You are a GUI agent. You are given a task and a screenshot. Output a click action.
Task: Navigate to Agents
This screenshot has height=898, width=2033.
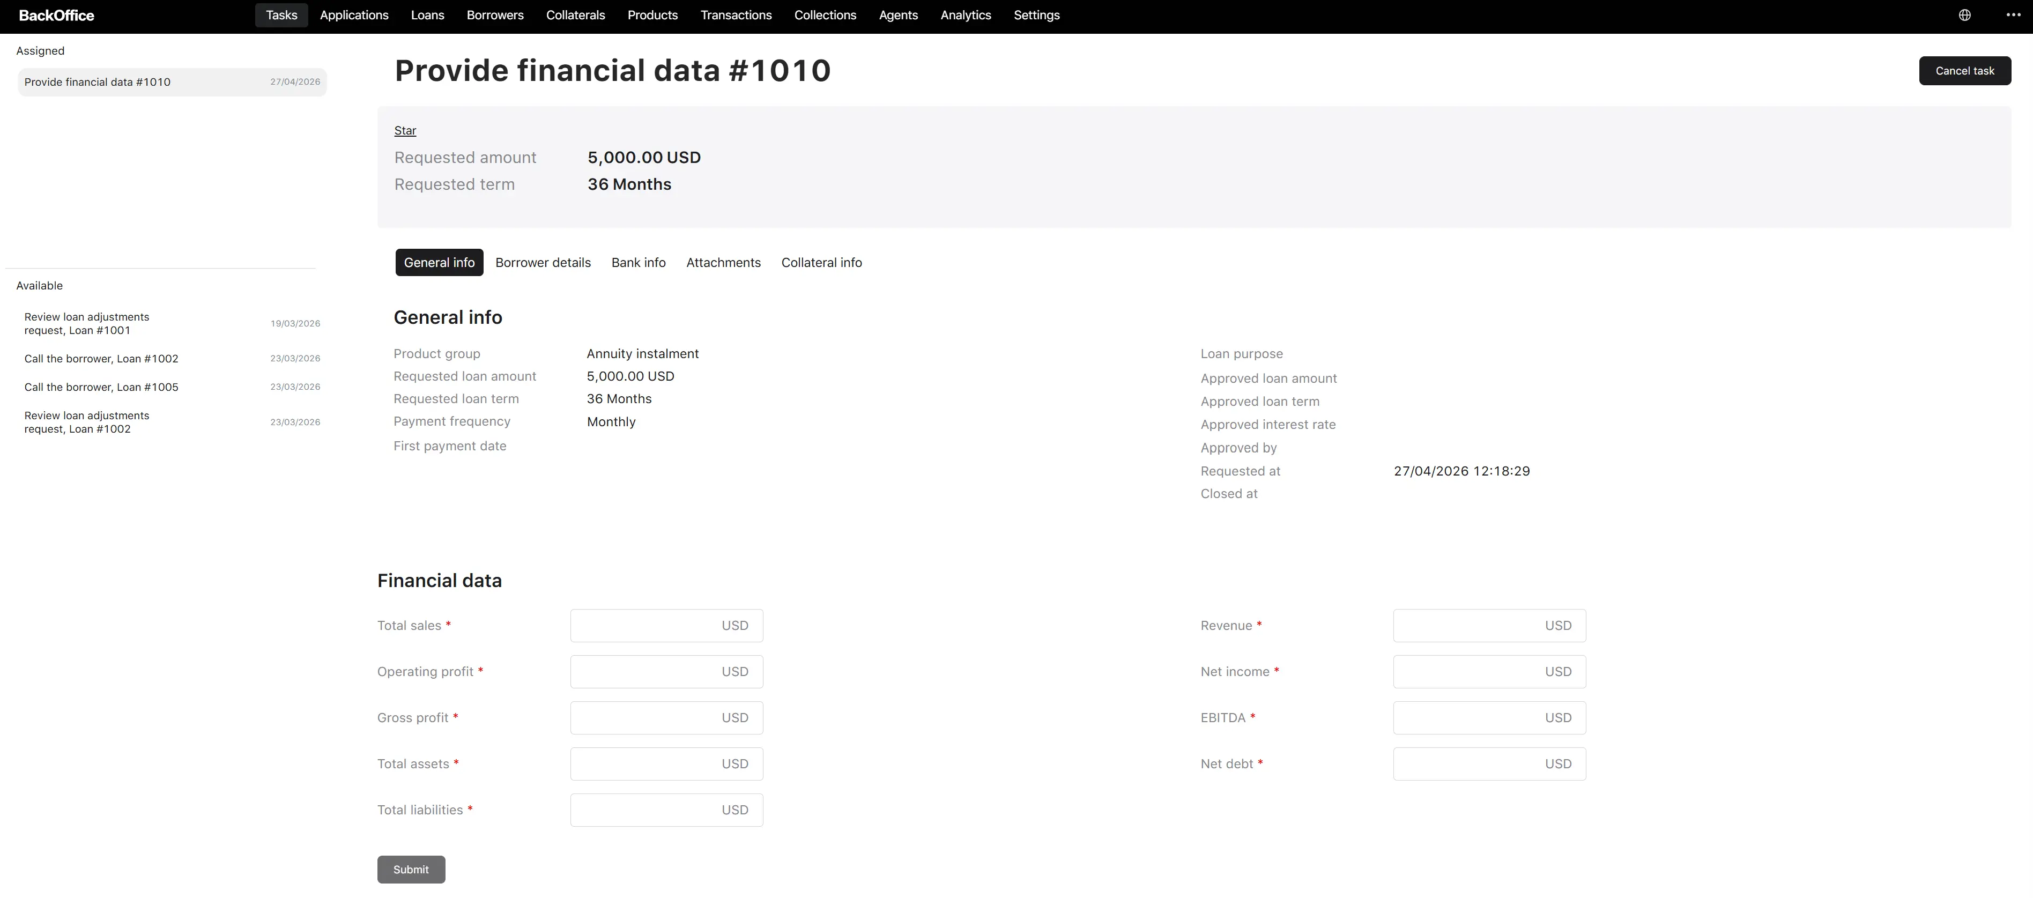(898, 15)
